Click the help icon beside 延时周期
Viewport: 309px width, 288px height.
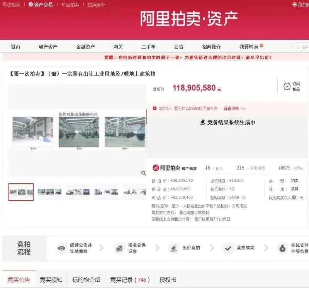coord(244,197)
